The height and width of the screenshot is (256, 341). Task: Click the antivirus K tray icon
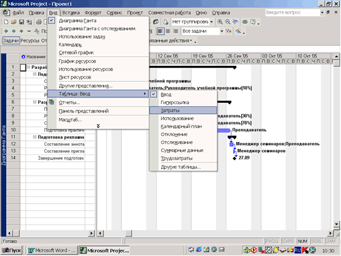coord(305,250)
